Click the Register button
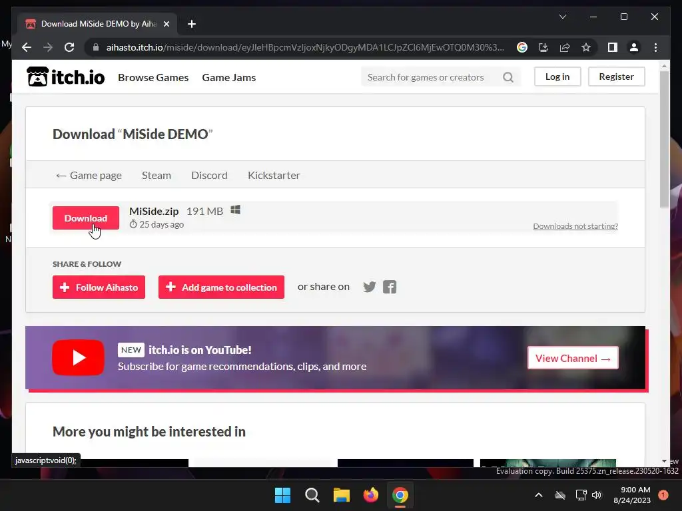The image size is (682, 511). 616,77
